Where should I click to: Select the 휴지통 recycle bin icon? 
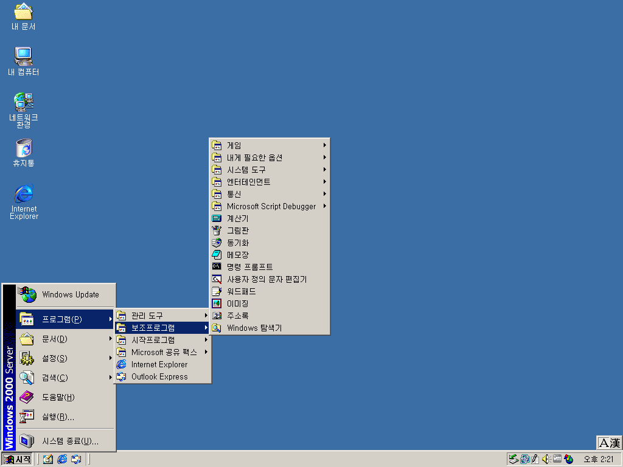click(x=24, y=153)
